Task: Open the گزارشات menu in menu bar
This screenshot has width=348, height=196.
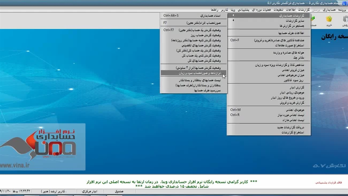Action: click(304, 10)
